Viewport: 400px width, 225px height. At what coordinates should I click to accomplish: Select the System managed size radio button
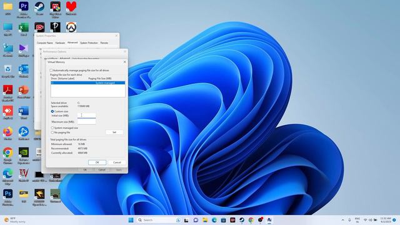point(52,127)
